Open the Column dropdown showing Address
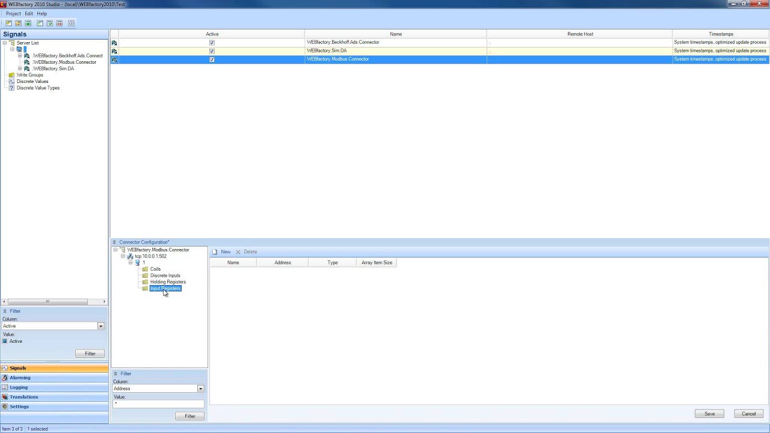The width and height of the screenshot is (770, 433). point(200,389)
